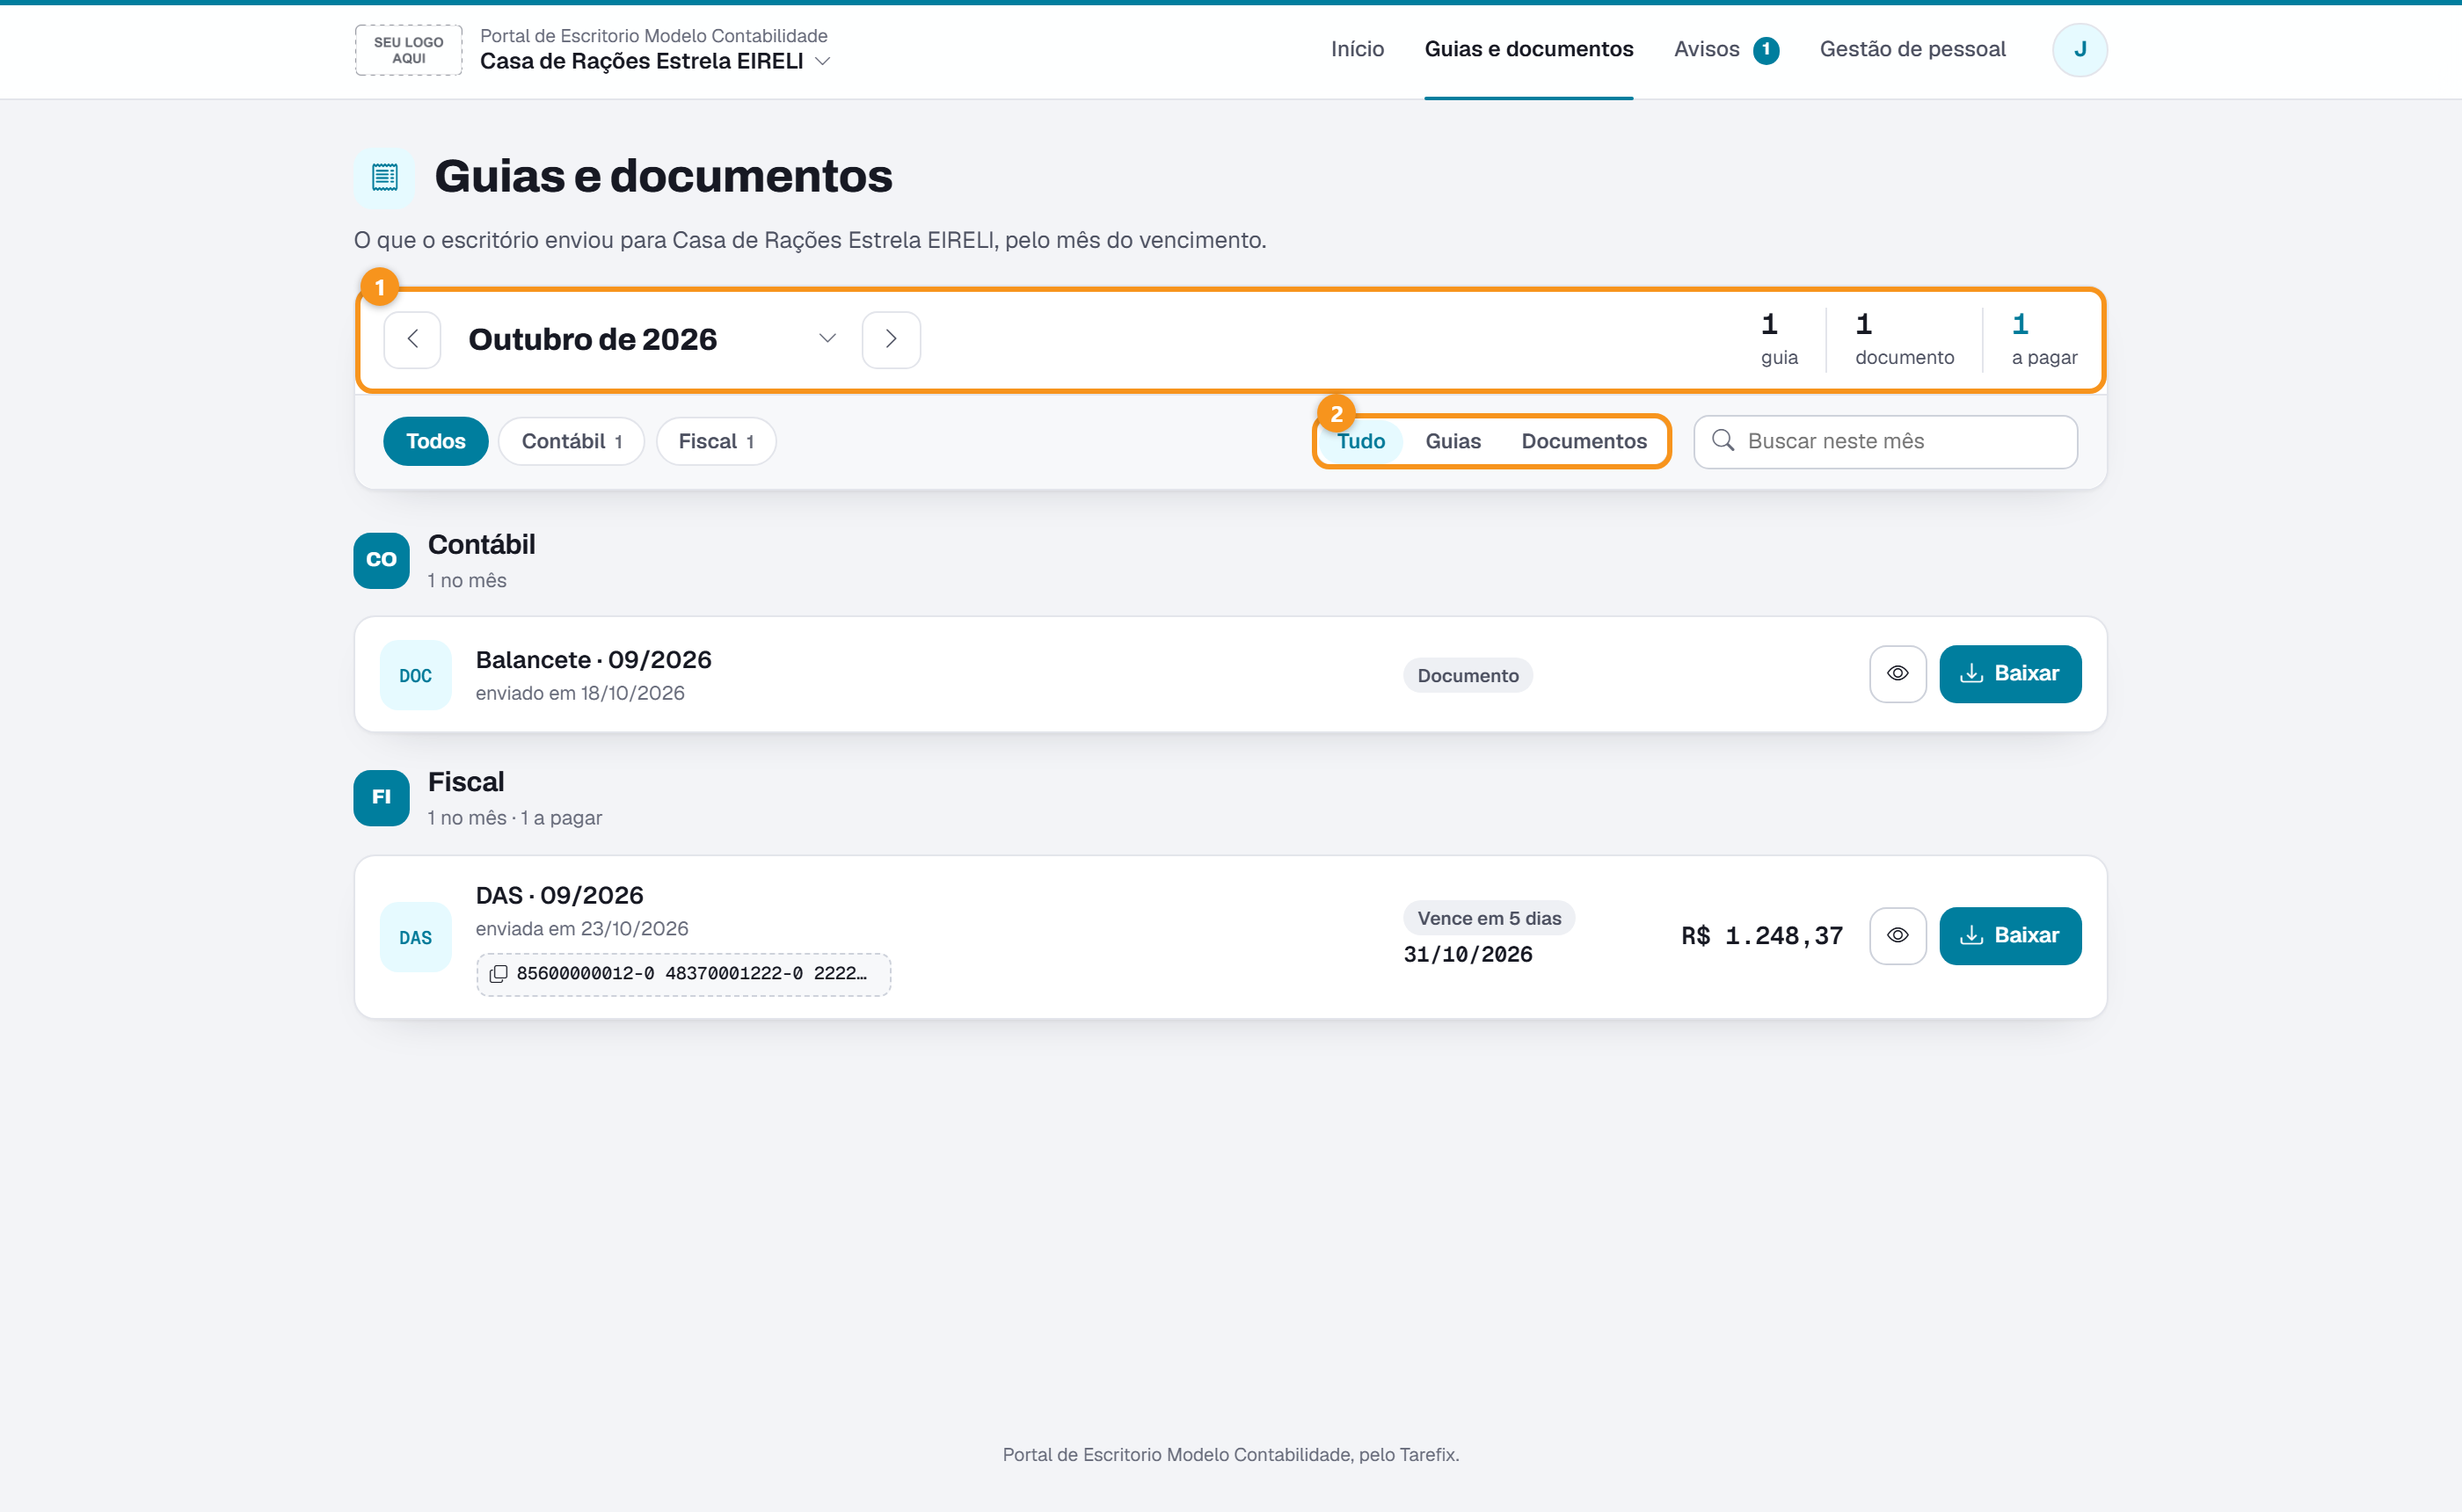The image size is (2462, 1512).
Task: Click the CO Contábil section badge
Action: pos(381,560)
